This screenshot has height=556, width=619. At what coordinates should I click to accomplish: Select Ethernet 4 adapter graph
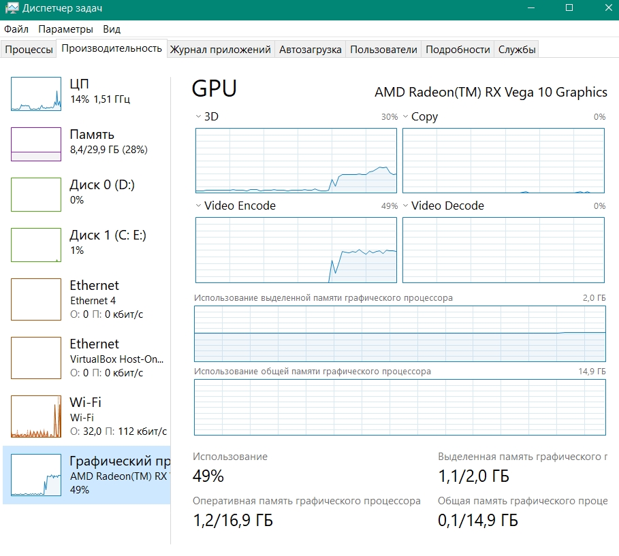click(x=36, y=299)
